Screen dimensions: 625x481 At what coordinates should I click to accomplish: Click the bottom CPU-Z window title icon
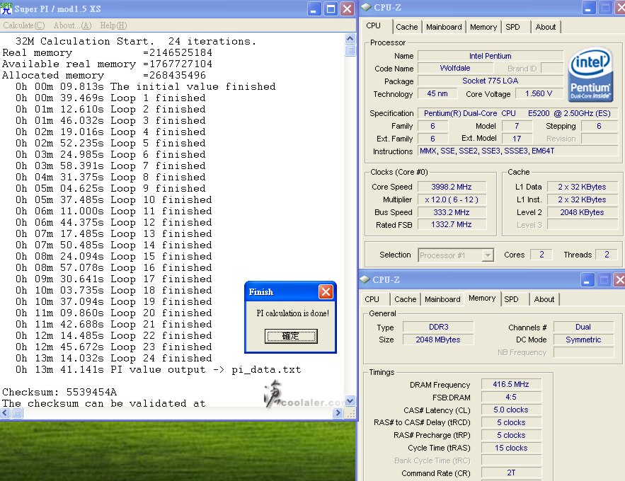point(365,279)
